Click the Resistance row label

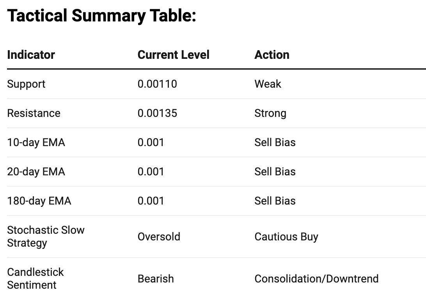[34, 113]
